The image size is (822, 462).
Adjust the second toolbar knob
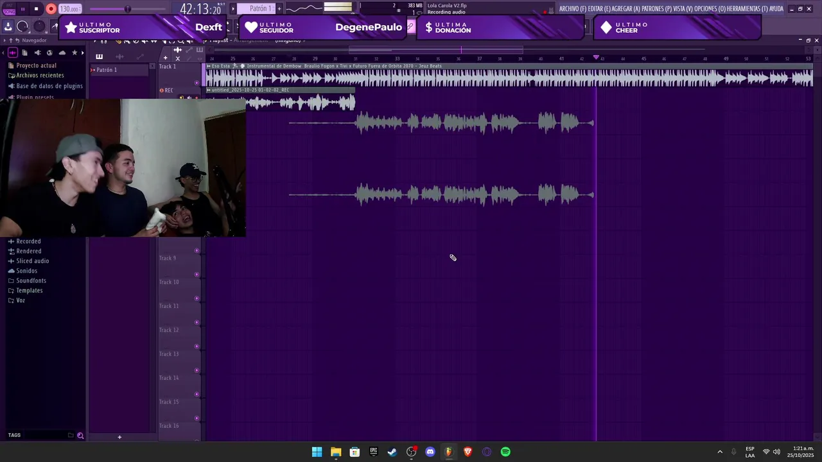(x=39, y=26)
